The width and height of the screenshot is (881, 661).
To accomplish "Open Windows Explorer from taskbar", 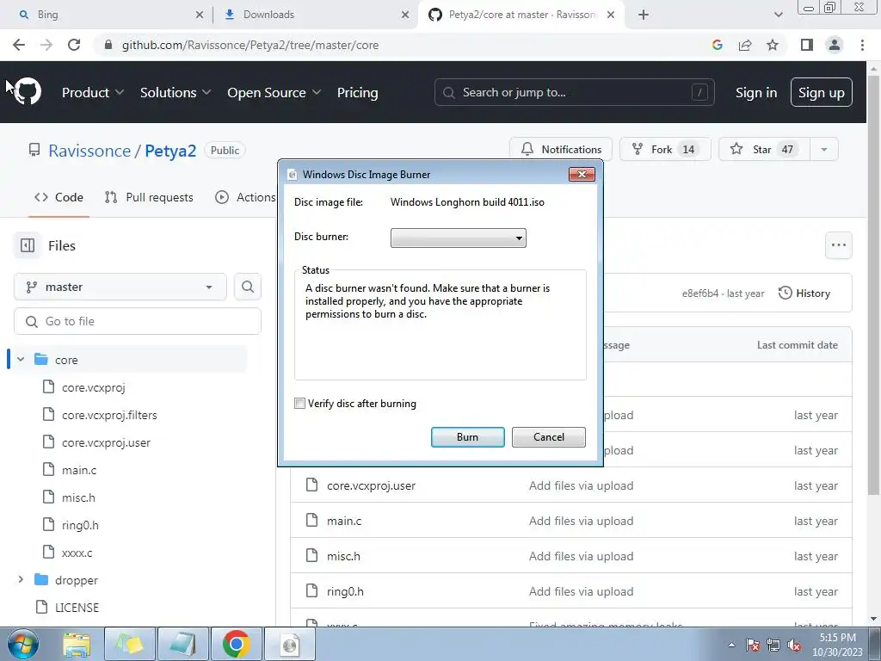I will (77, 645).
